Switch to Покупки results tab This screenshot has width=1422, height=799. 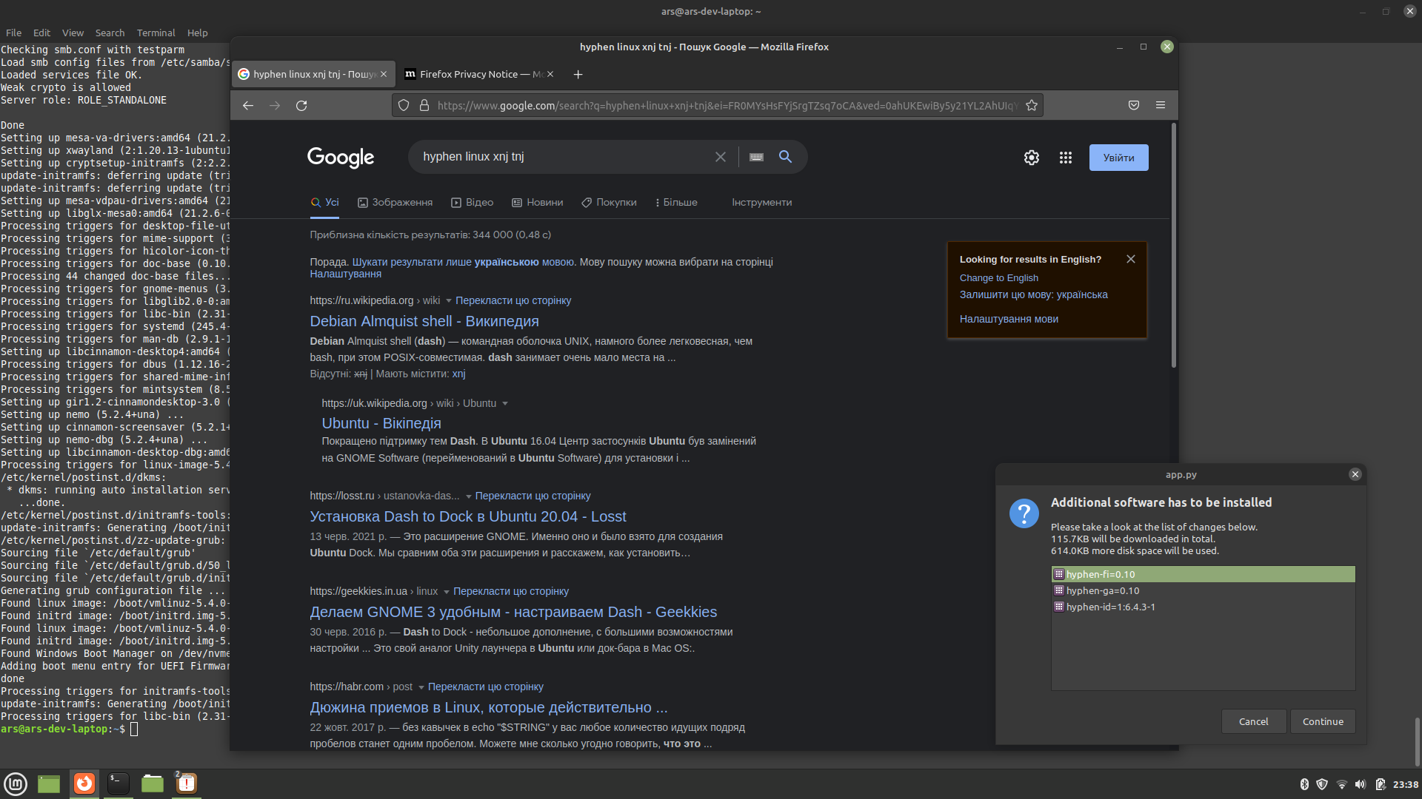point(609,202)
